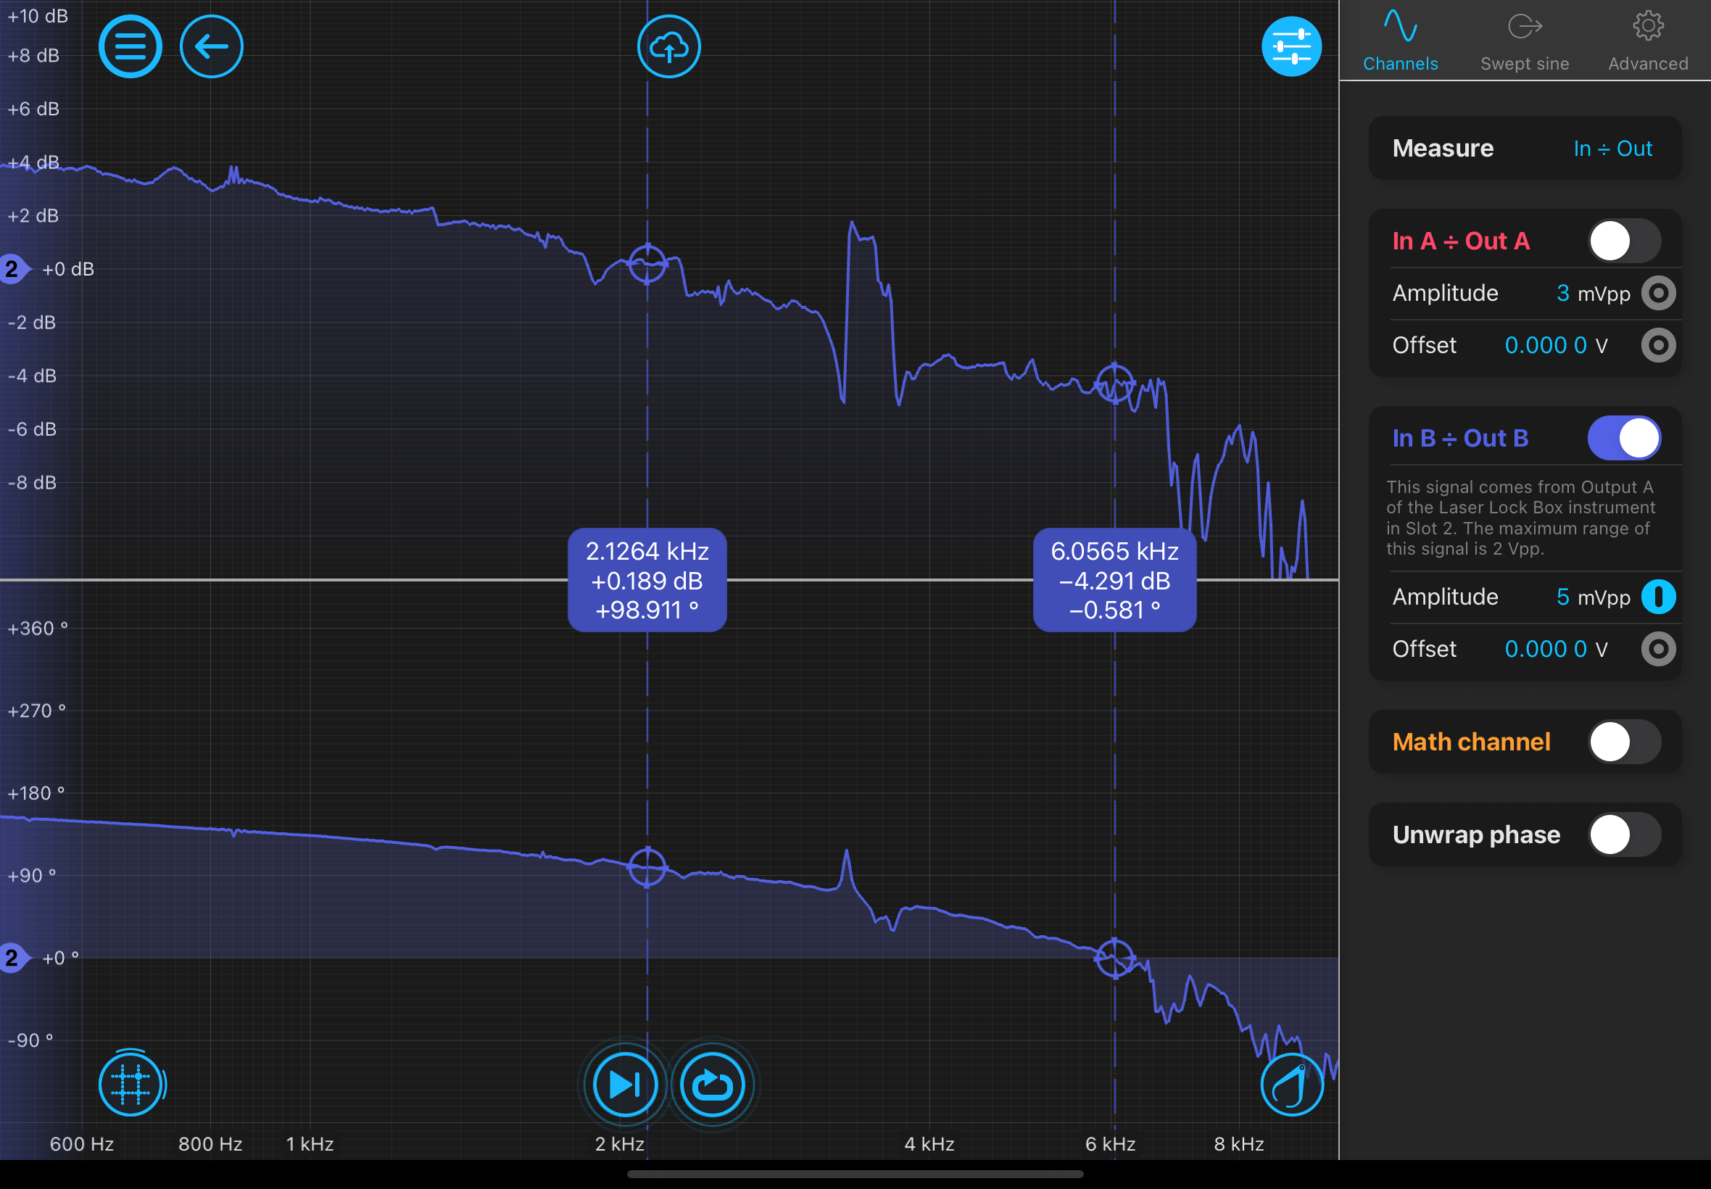The width and height of the screenshot is (1711, 1189).
Task: Go back with the arrow button
Action: click(x=212, y=47)
